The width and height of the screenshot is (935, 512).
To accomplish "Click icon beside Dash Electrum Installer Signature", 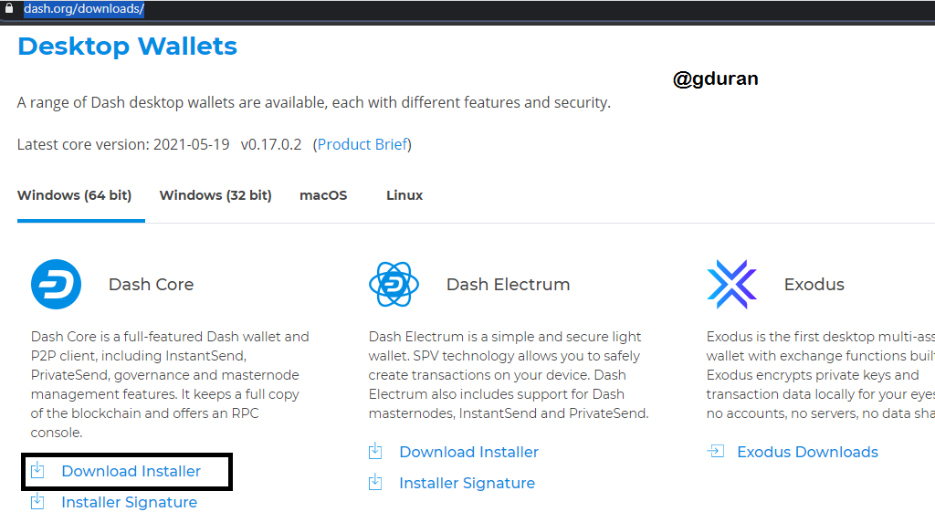I will click(375, 482).
